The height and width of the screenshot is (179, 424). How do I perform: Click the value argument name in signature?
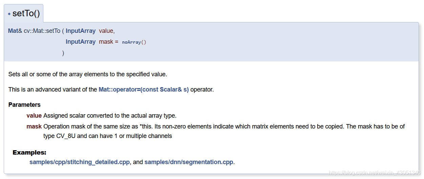107,31
